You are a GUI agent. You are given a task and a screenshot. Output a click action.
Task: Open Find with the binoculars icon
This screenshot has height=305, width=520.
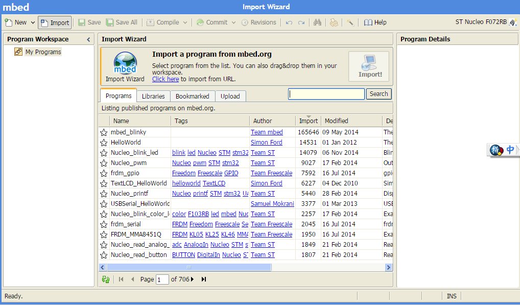click(317, 22)
